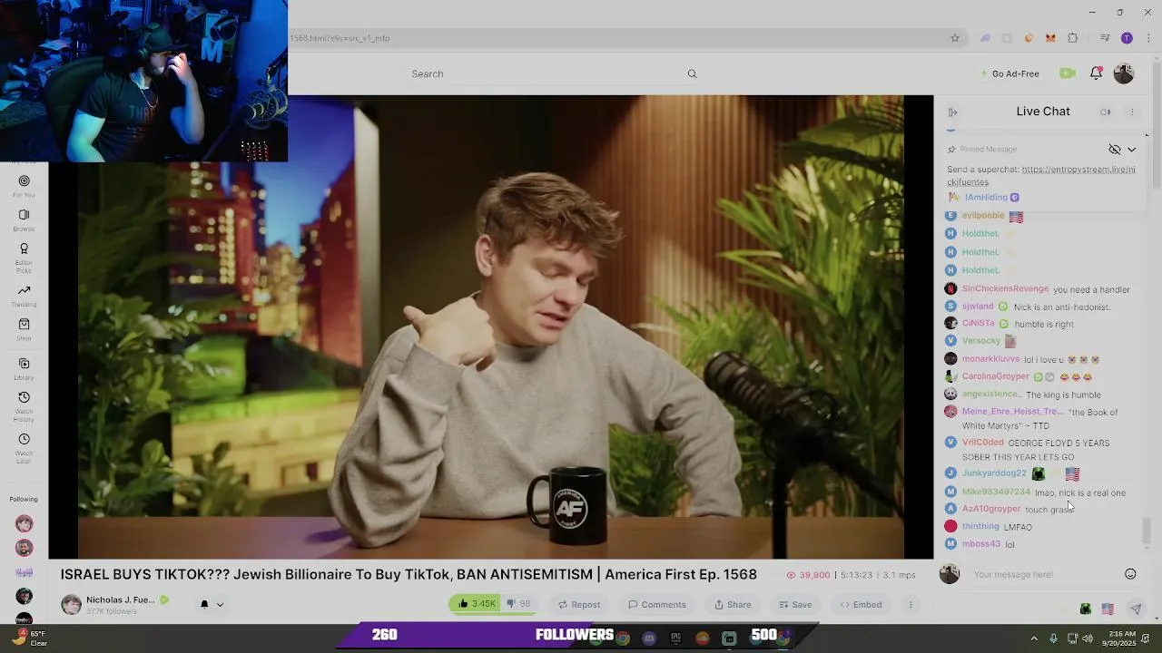Click the Repost button
The width and height of the screenshot is (1162, 653).
click(x=578, y=605)
